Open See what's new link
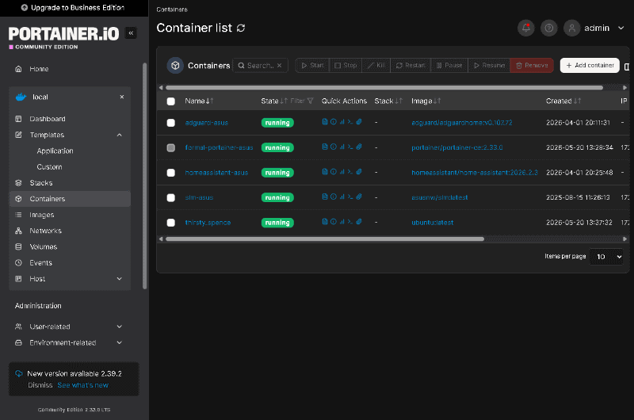Image resolution: width=634 pixels, height=420 pixels. pyautogui.click(x=83, y=385)
